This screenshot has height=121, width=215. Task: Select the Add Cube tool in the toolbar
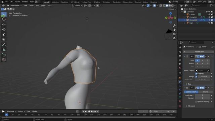(x=4, y=55)
